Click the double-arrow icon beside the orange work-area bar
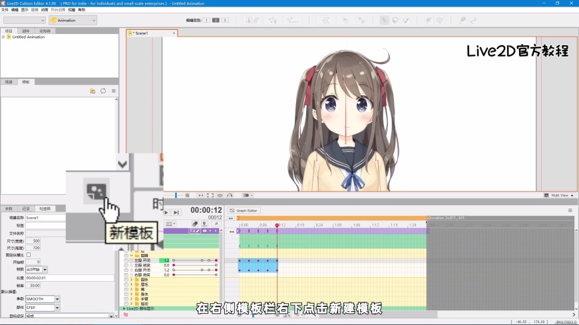This screenshot has height=325, width=579. 231,218
